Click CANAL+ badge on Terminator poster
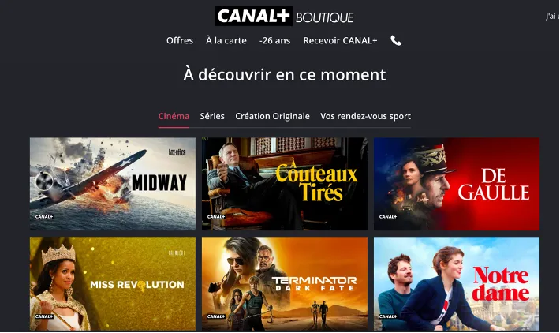 pos(215,316)
